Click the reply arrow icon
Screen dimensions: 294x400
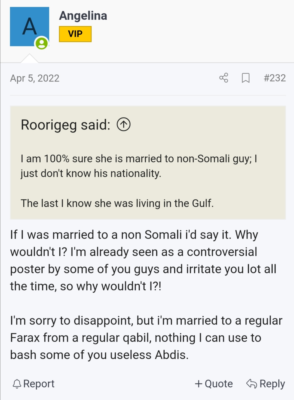tap(252, 384)
